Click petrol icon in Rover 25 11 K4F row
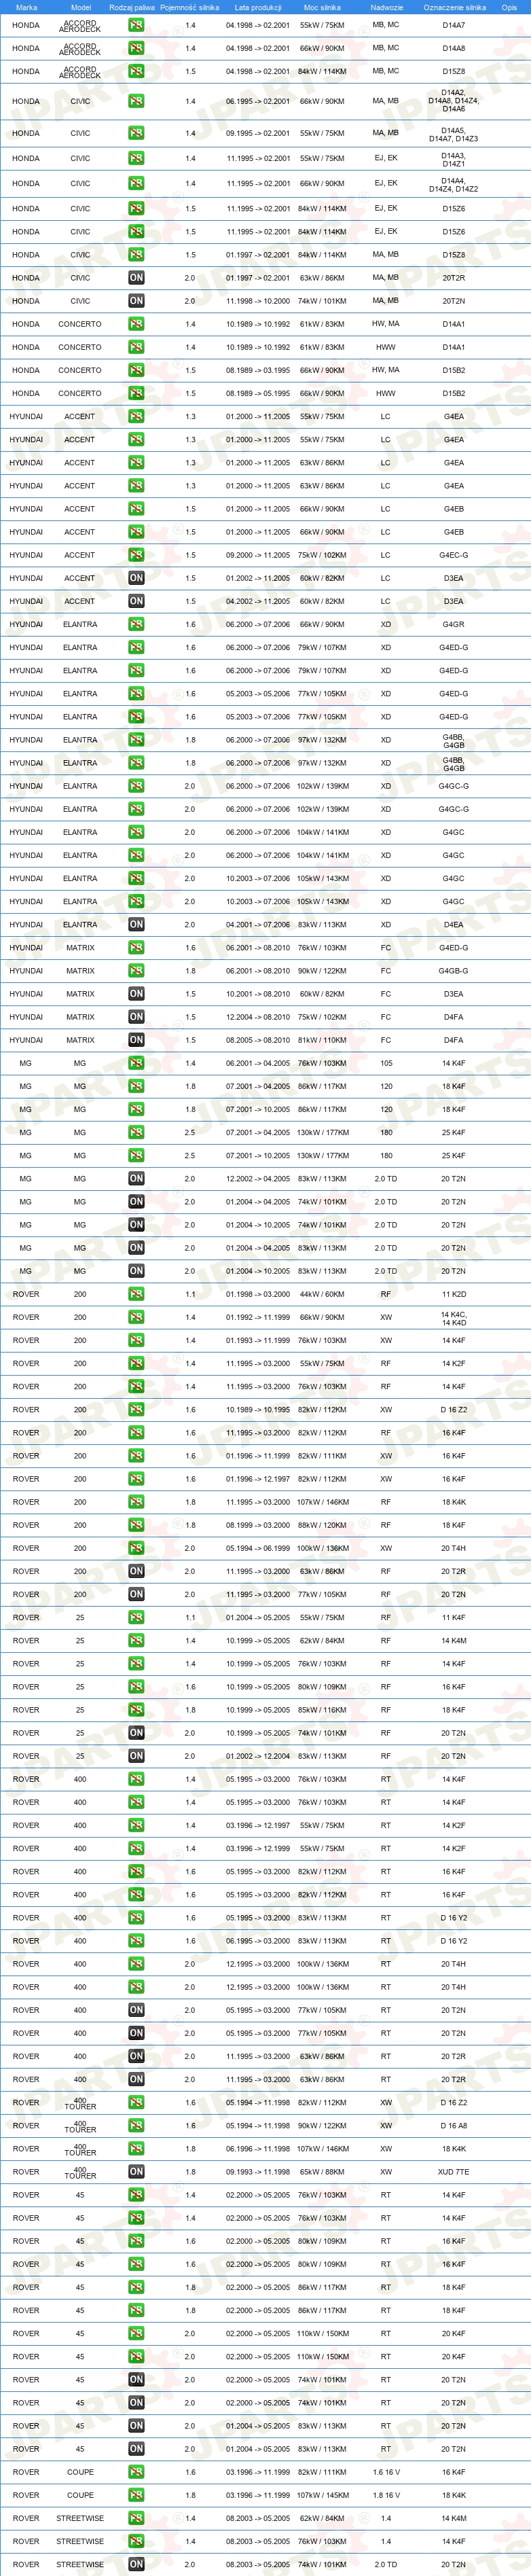Screen dimensions: 531x2576 (136, 1618)
